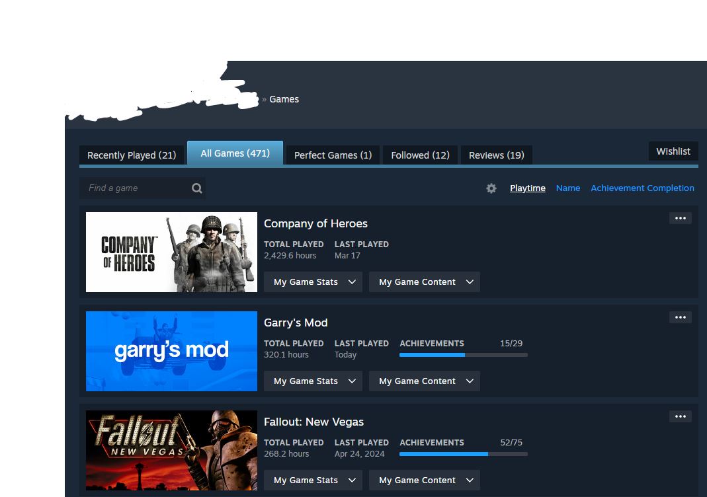
Task: Expand My Game Stats for Company of Heroes
Action: [313, 282]
